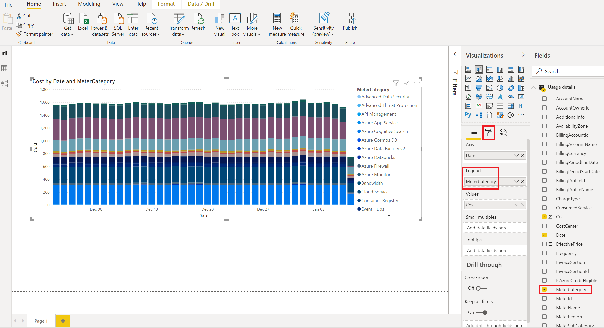Click the Format paint roller icon
Screen dimensions: 604x328
tap(488, 132)
